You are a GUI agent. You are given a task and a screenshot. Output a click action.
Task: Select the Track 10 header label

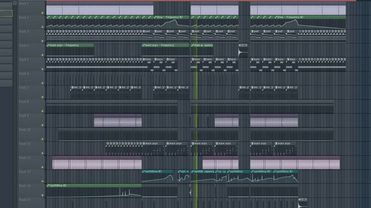pyautogui.click(x=24, y=129)
